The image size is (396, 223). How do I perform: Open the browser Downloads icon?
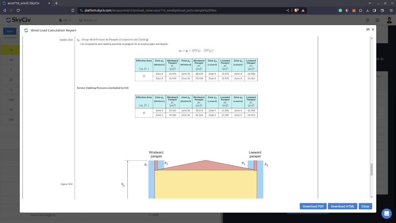(368, 10)
